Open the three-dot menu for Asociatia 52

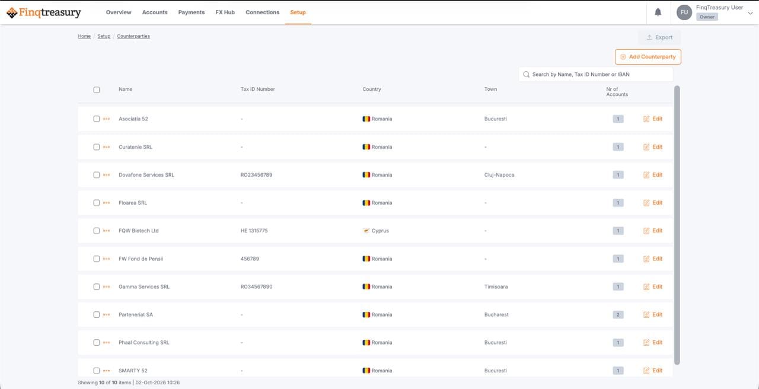tap(107, 119)
